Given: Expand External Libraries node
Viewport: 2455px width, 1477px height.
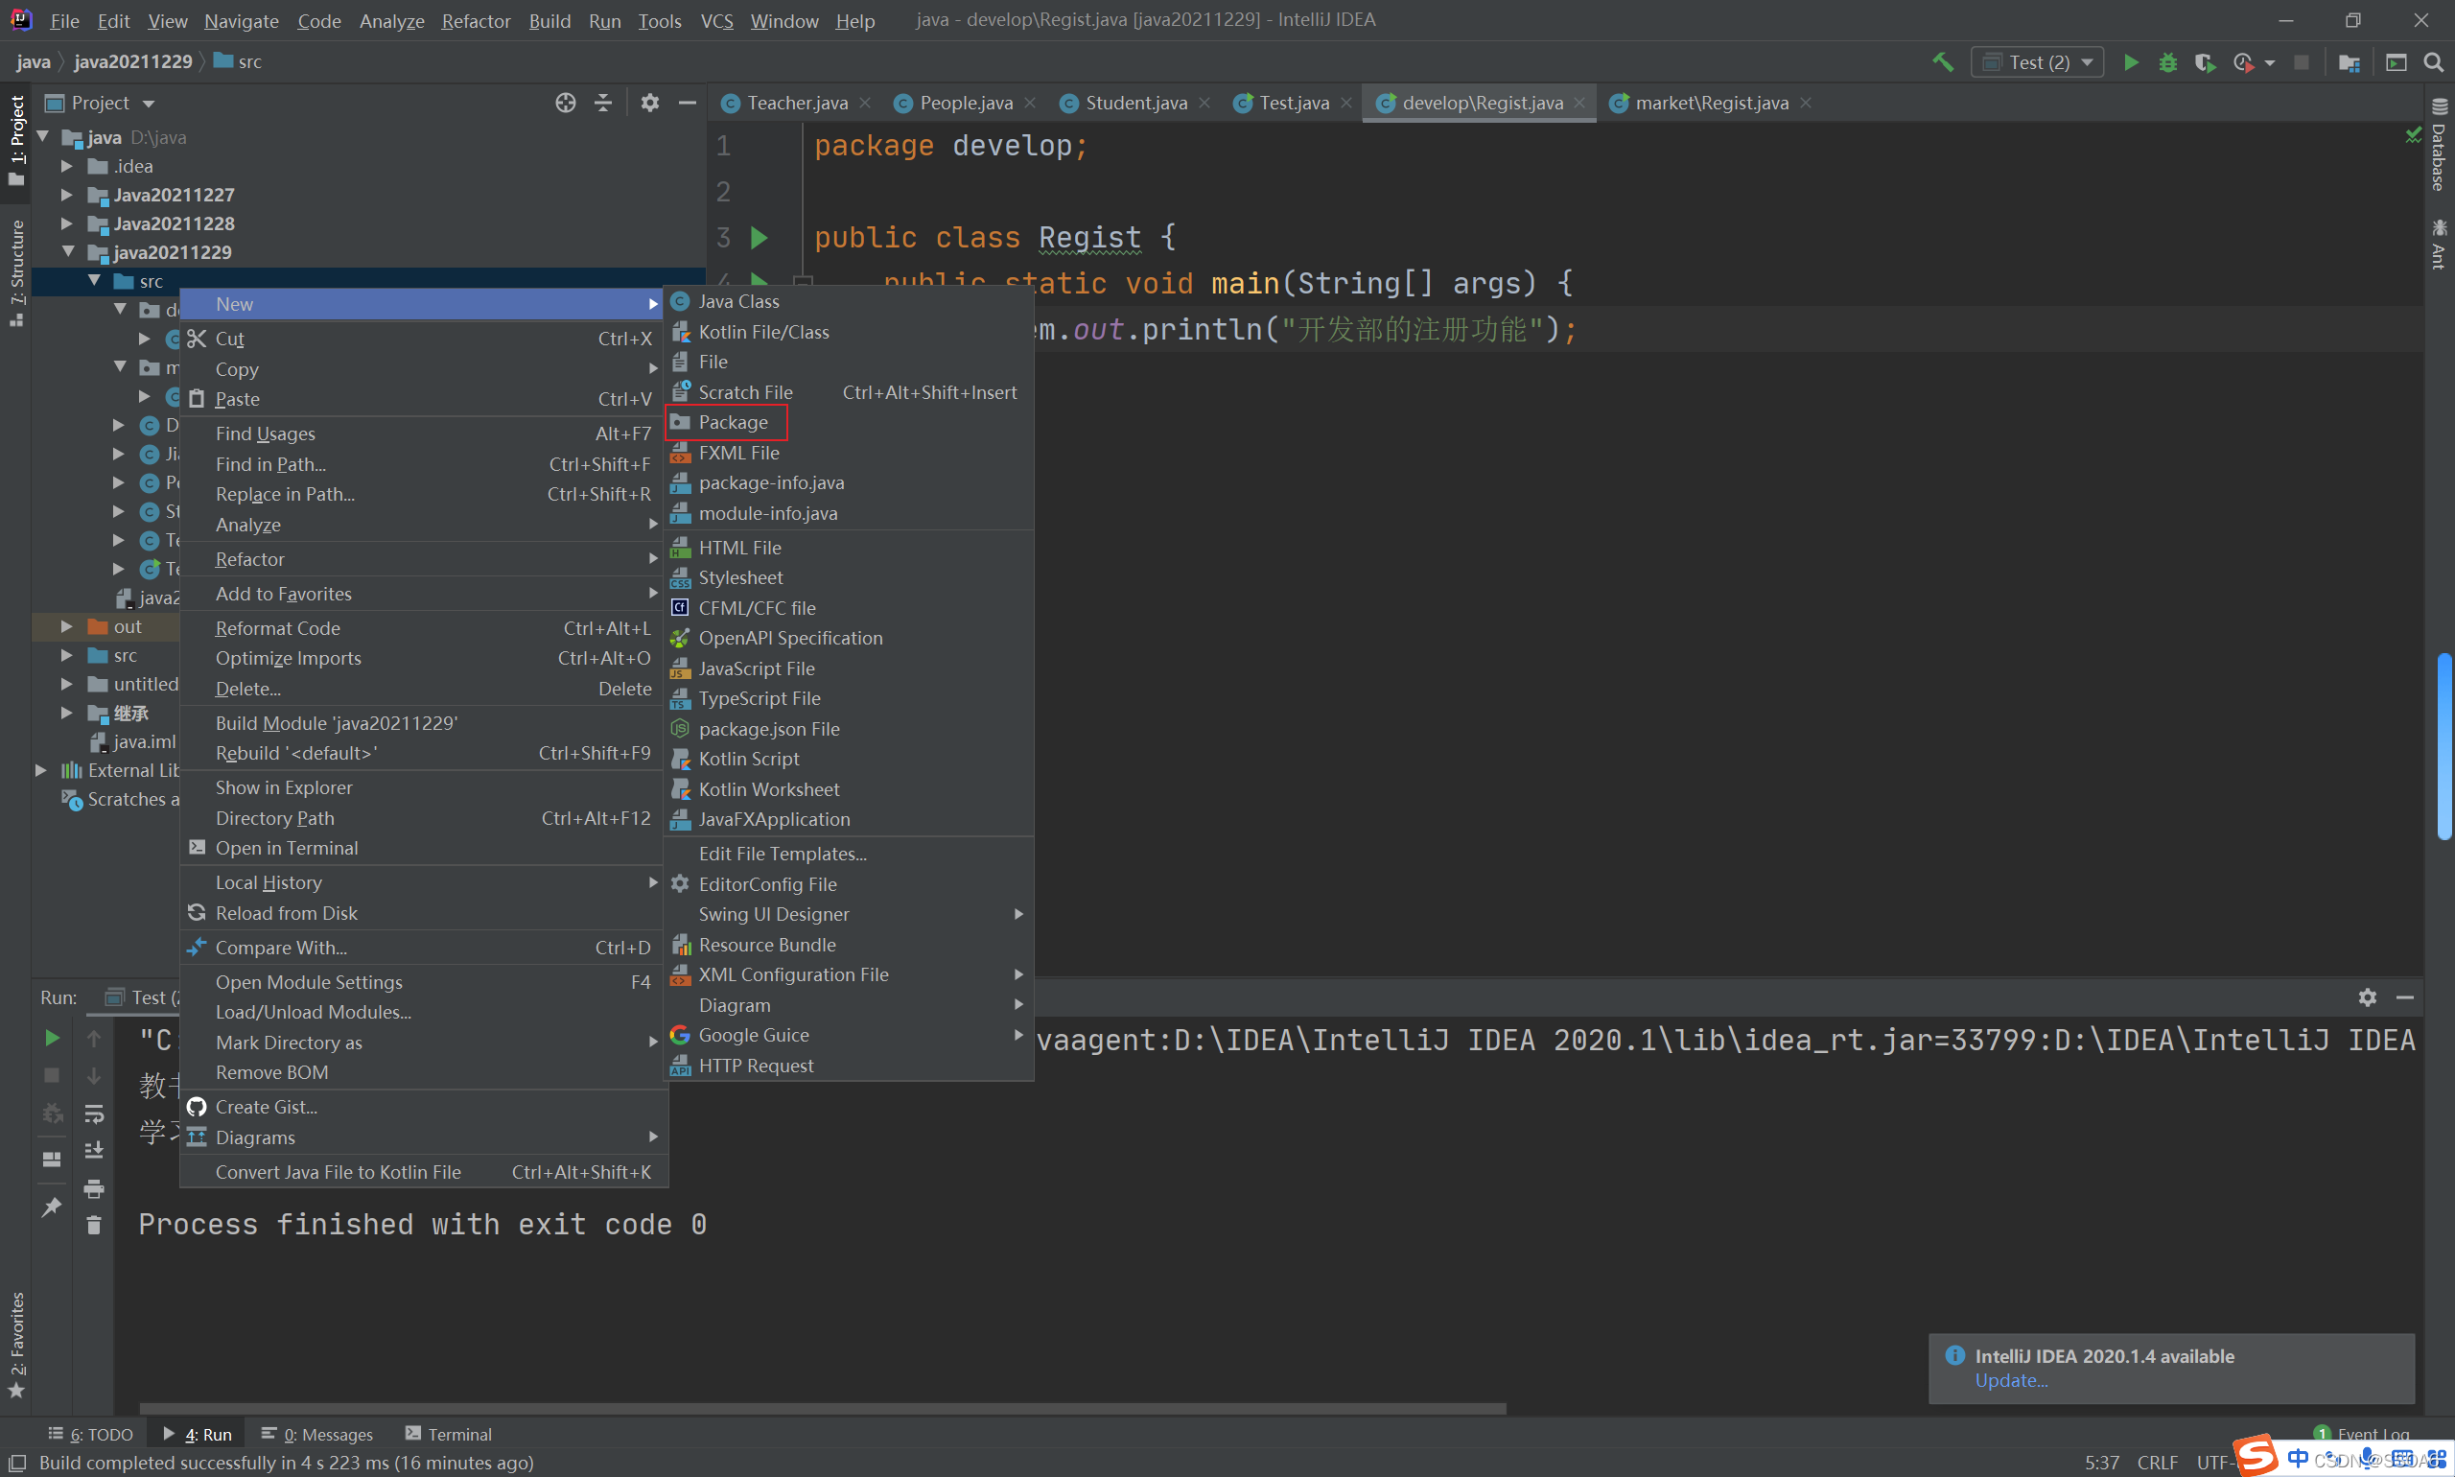Looking at the screenshot, I should [41, 770].
